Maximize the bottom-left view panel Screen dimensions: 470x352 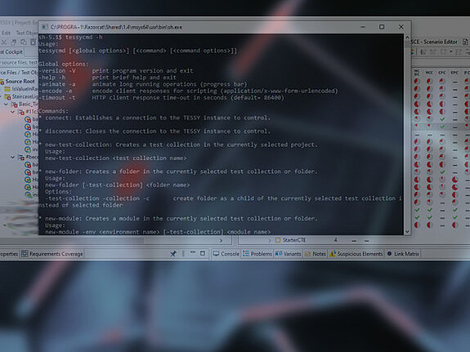click(x=203, y=253)
